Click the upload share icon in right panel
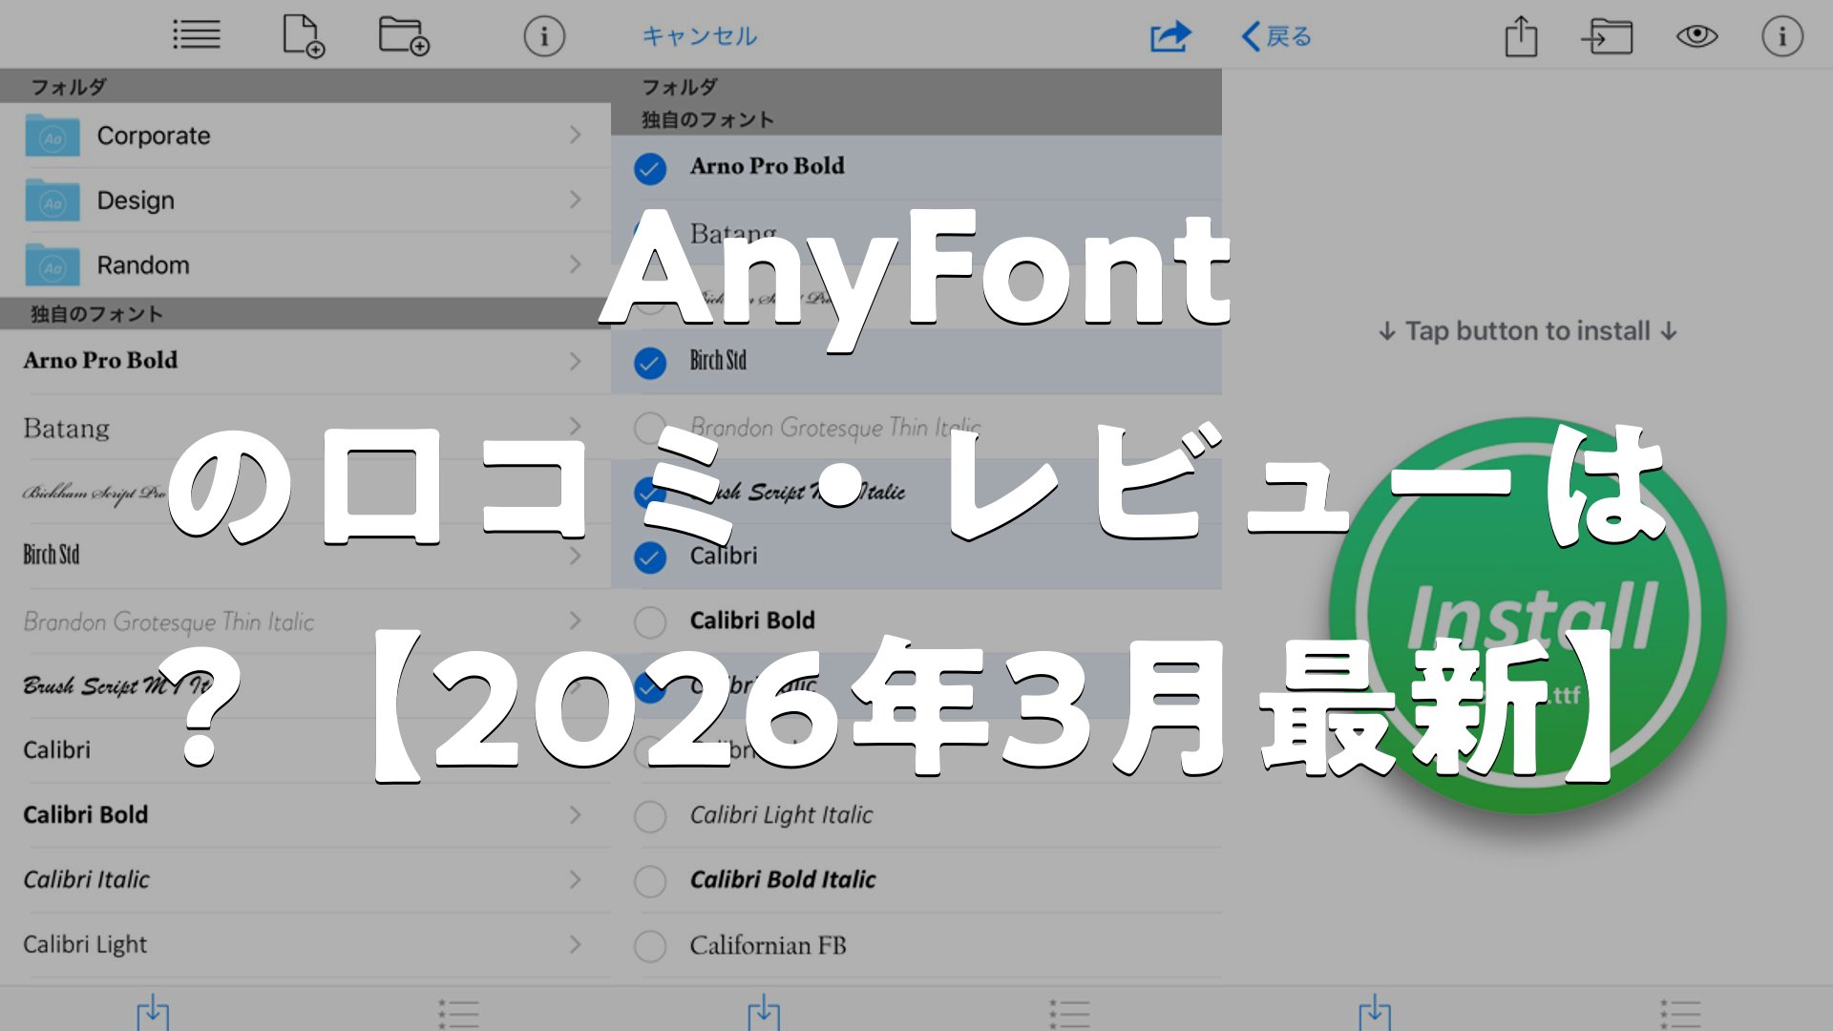This screenshot has width=1833, height=1031. 1521,36
